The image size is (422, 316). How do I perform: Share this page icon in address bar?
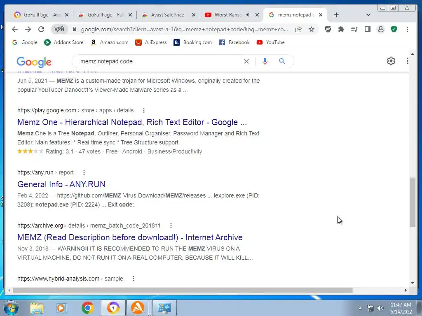coord(298,29)
